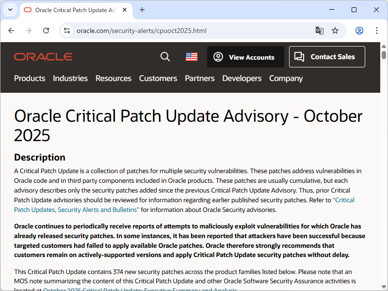Navigate back with the back arrow
Image resolution: width=388 pixels, height=291 pixels.
point(11,30)
